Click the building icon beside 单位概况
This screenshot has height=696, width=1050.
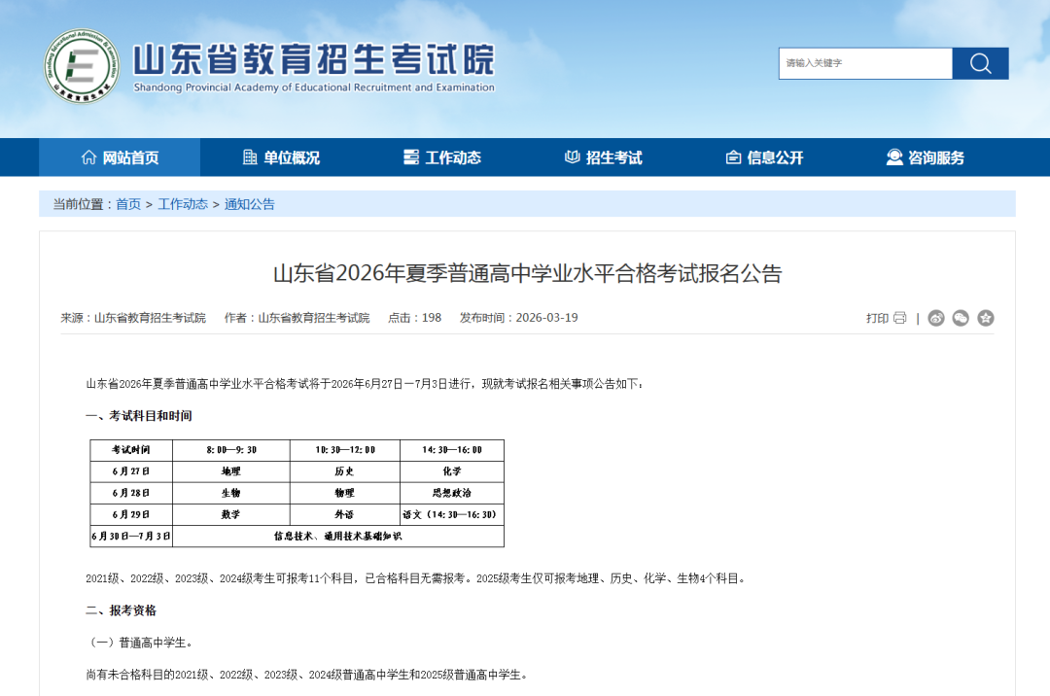[x=248, y=157]
